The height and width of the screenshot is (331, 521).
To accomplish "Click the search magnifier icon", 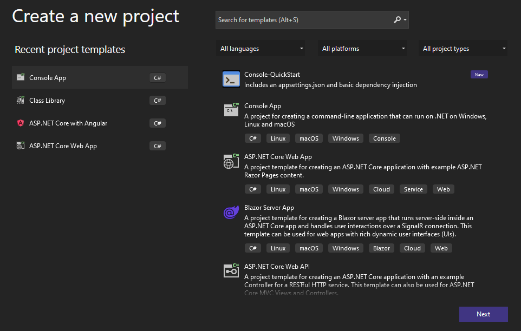I will [x=397, y=20].
